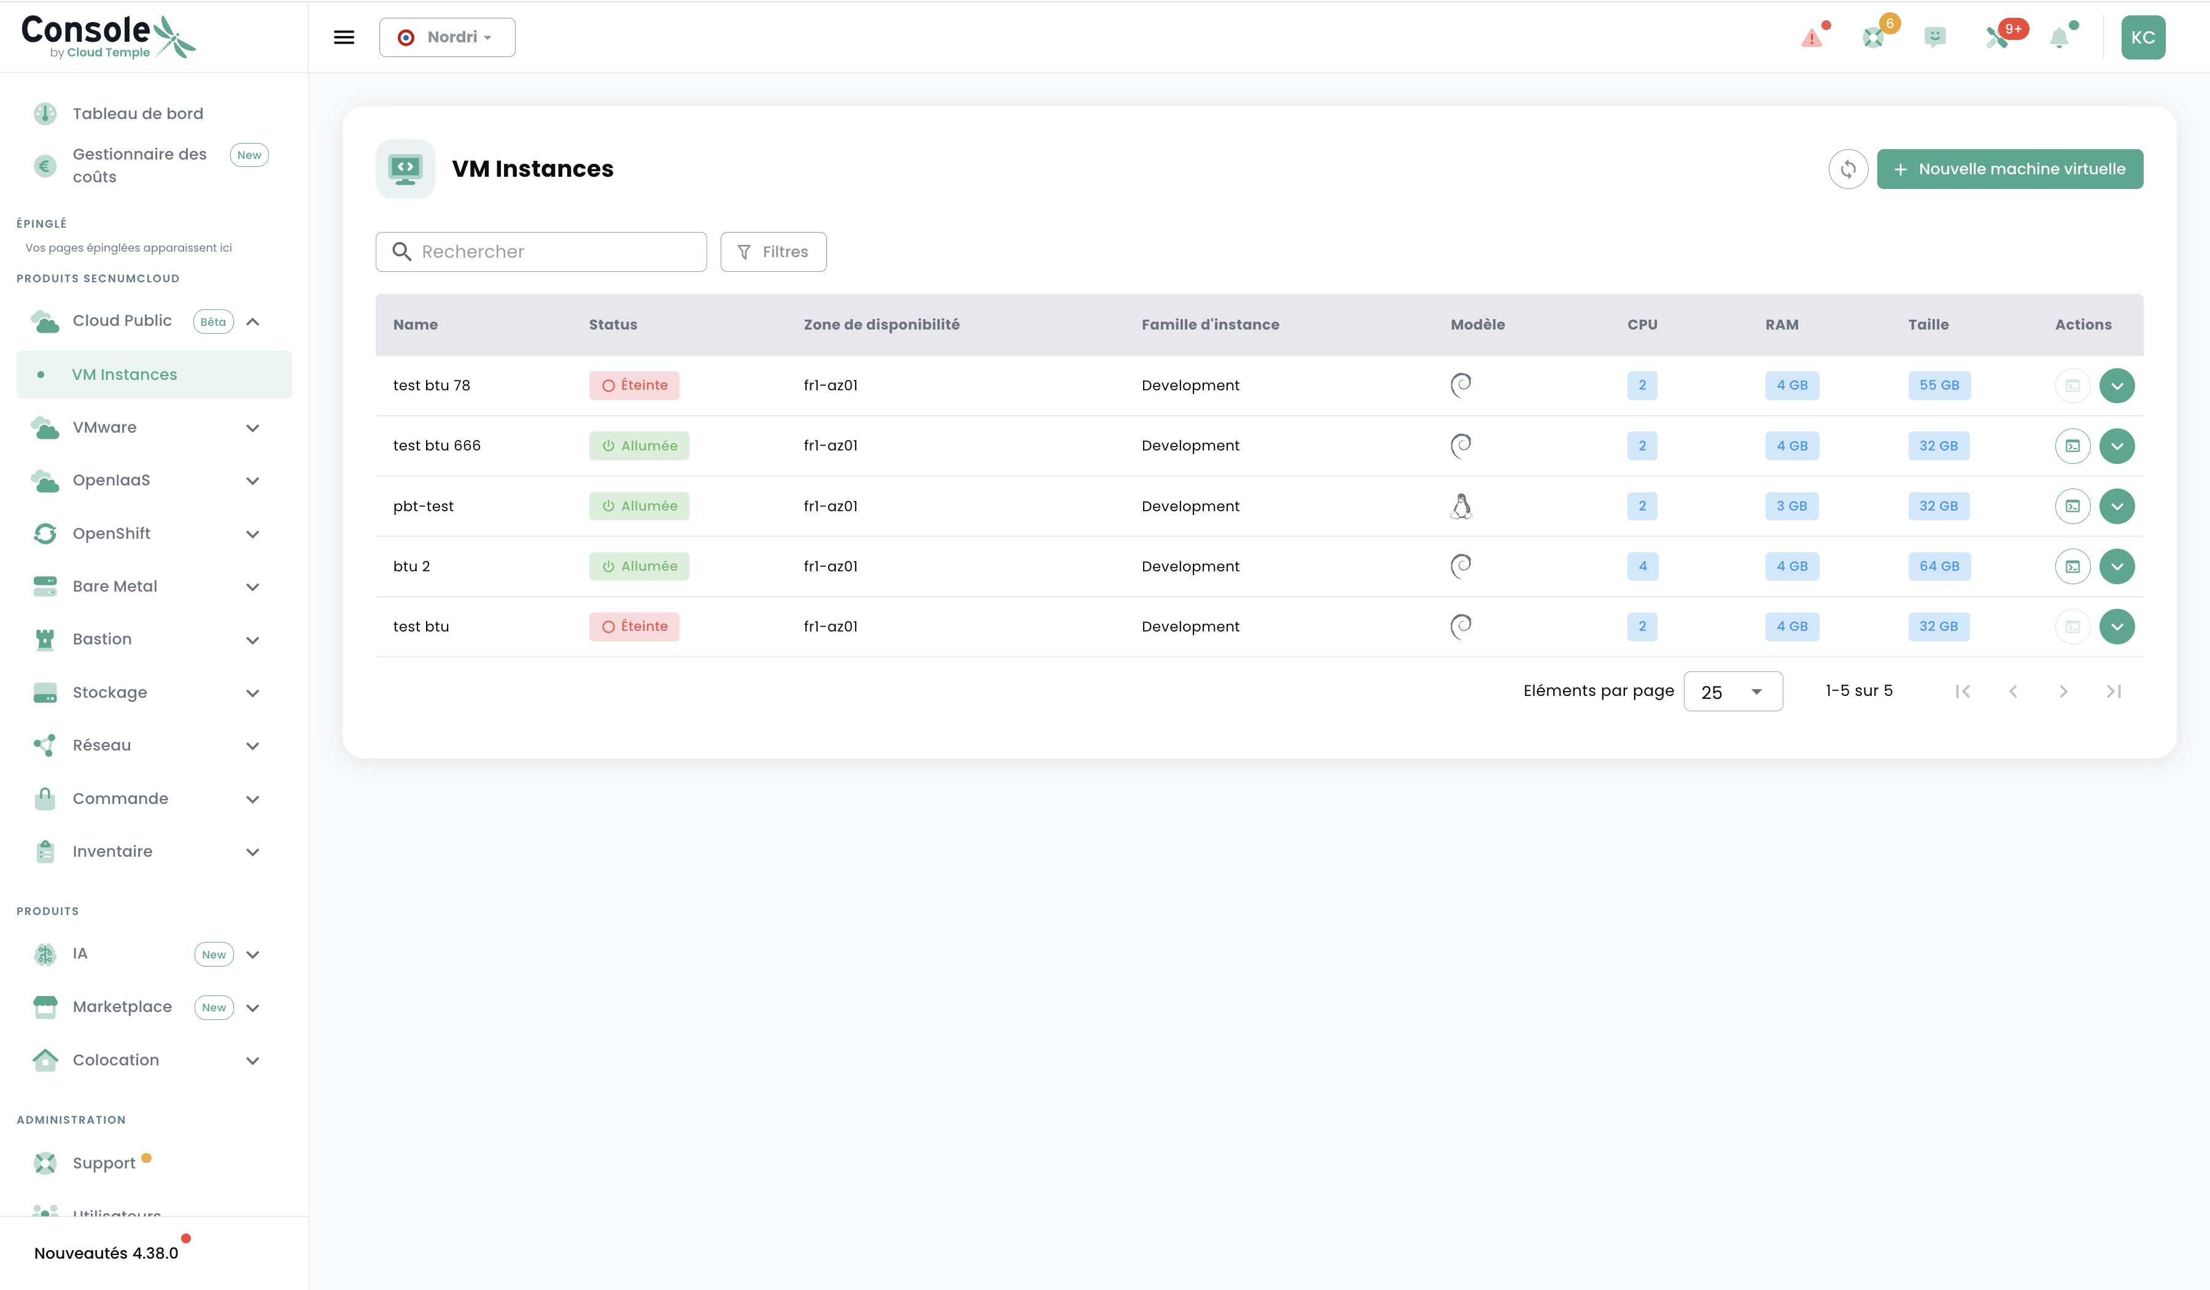Go to first page arrow
This screenshot has height=1290, width=2210.
[1962, 692]
